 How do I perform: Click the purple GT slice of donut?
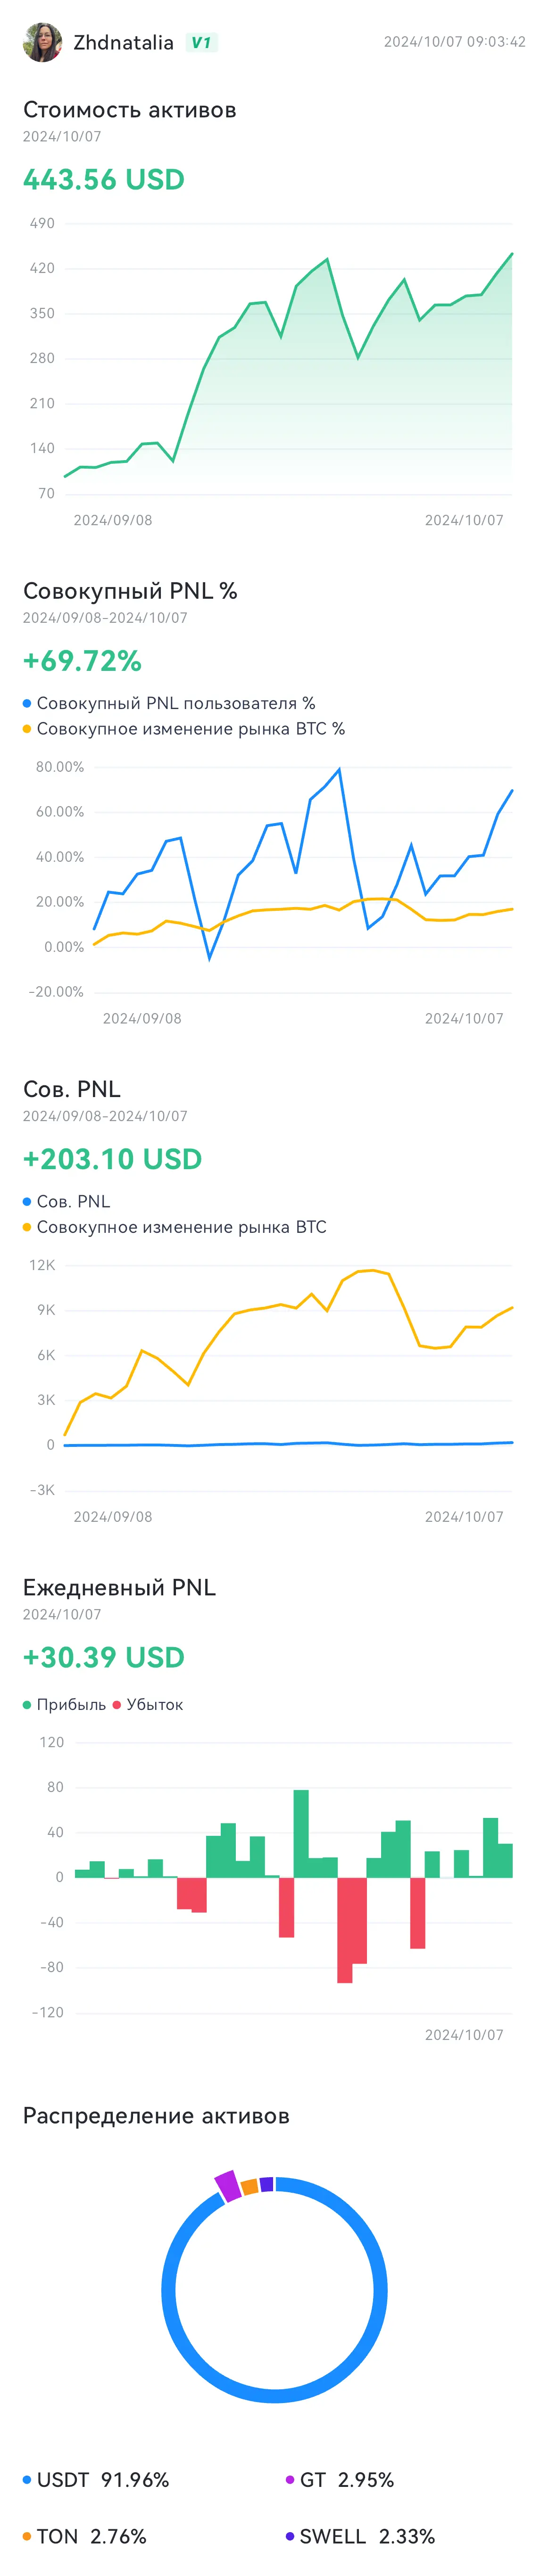click(228, 2186)
